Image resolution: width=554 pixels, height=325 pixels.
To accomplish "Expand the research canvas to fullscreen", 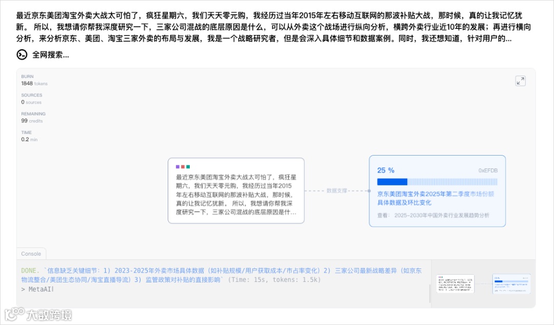I will [520, 81].
